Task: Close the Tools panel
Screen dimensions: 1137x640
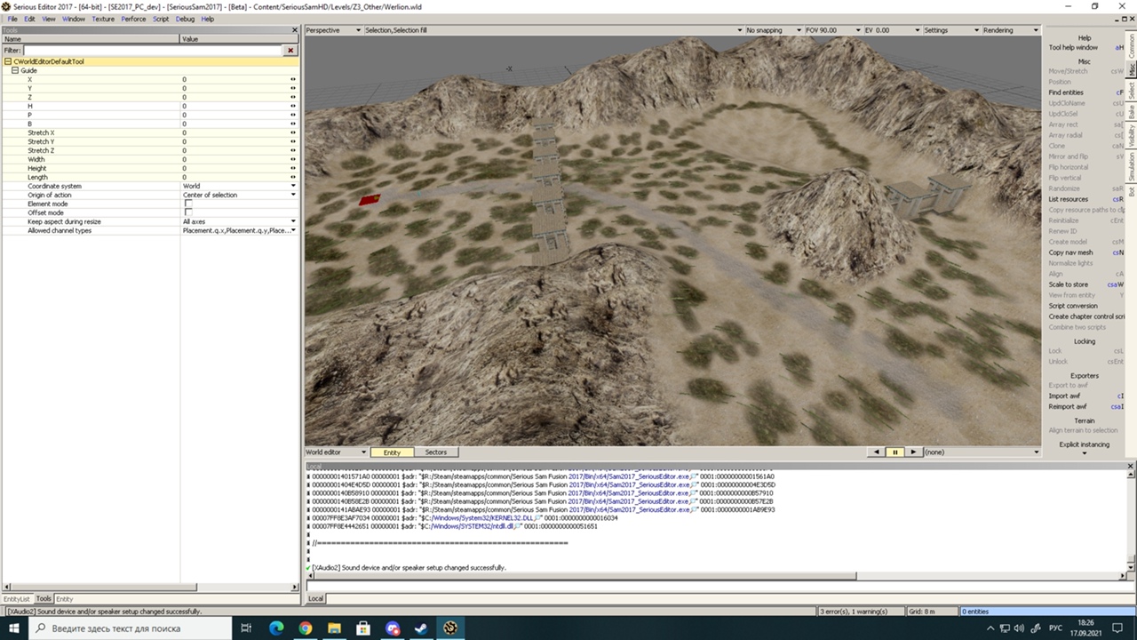Action: (295, 30)
